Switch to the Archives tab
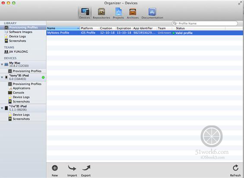Image resolution: width=244 pixels, height=178 pixels. coord(133,13)
